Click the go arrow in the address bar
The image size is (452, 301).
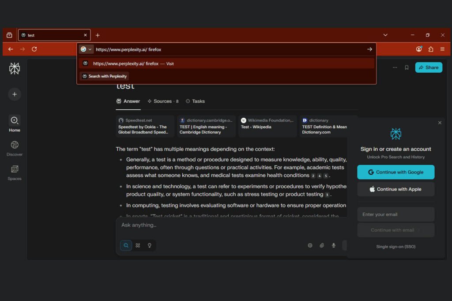[x=369, y=49]
